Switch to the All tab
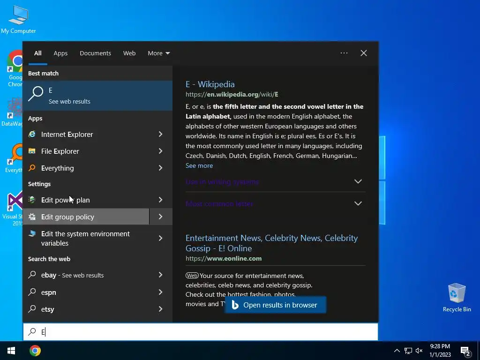The height and width of the screenshot is (360, 480). 37,53
